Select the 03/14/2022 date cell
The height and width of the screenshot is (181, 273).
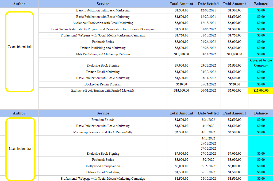point(208,54)
